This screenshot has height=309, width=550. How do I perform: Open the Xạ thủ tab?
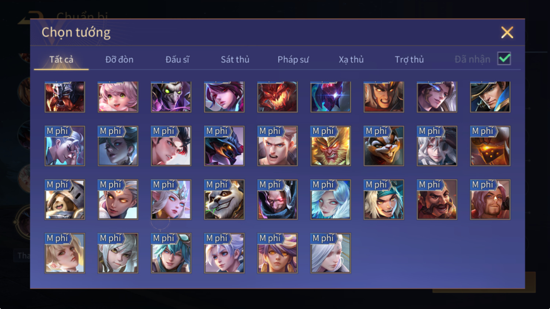click(351, 59)
